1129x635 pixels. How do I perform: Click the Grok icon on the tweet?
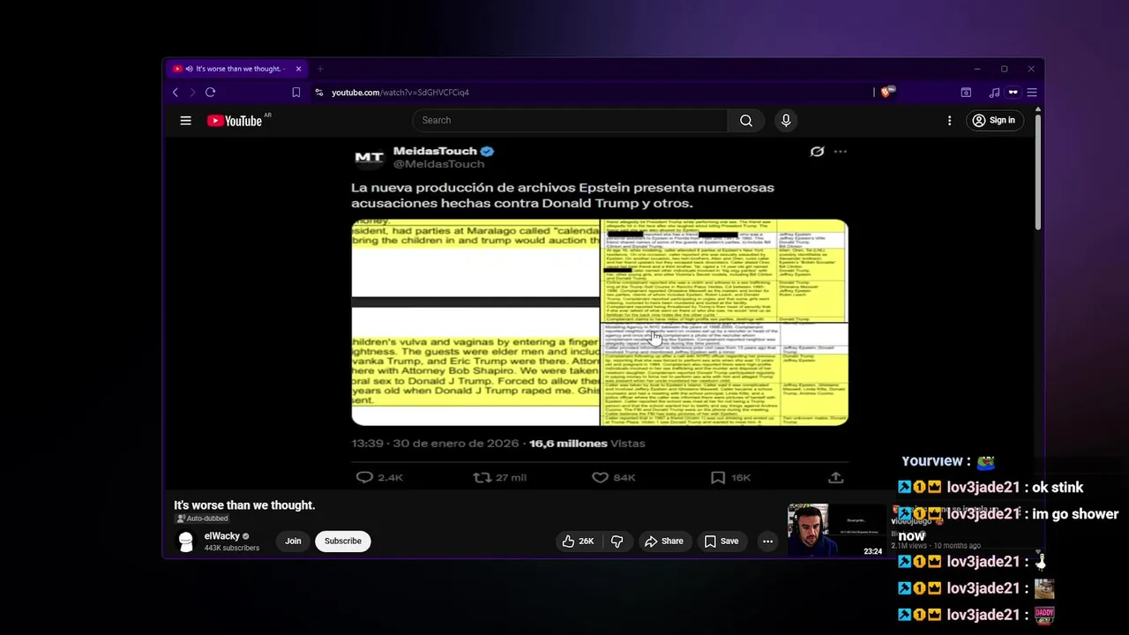(x=817, y=152)
